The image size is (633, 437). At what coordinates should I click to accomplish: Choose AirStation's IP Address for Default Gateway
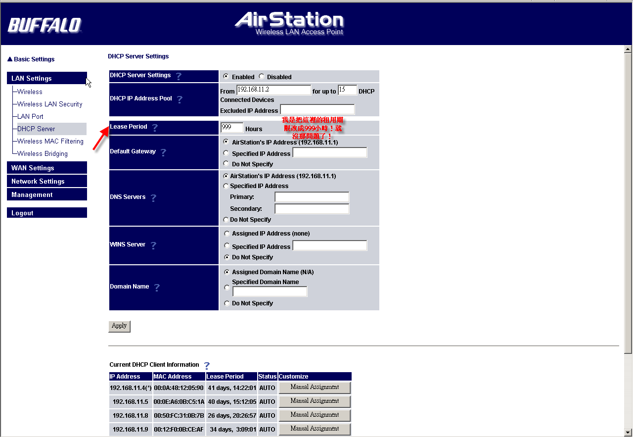coord(226,142)
